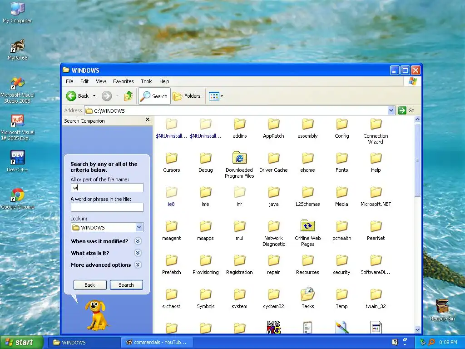Click the green Back arrow in toolbar
The image size is (465, 349).
pyautogui.click(x=71, y=96)
